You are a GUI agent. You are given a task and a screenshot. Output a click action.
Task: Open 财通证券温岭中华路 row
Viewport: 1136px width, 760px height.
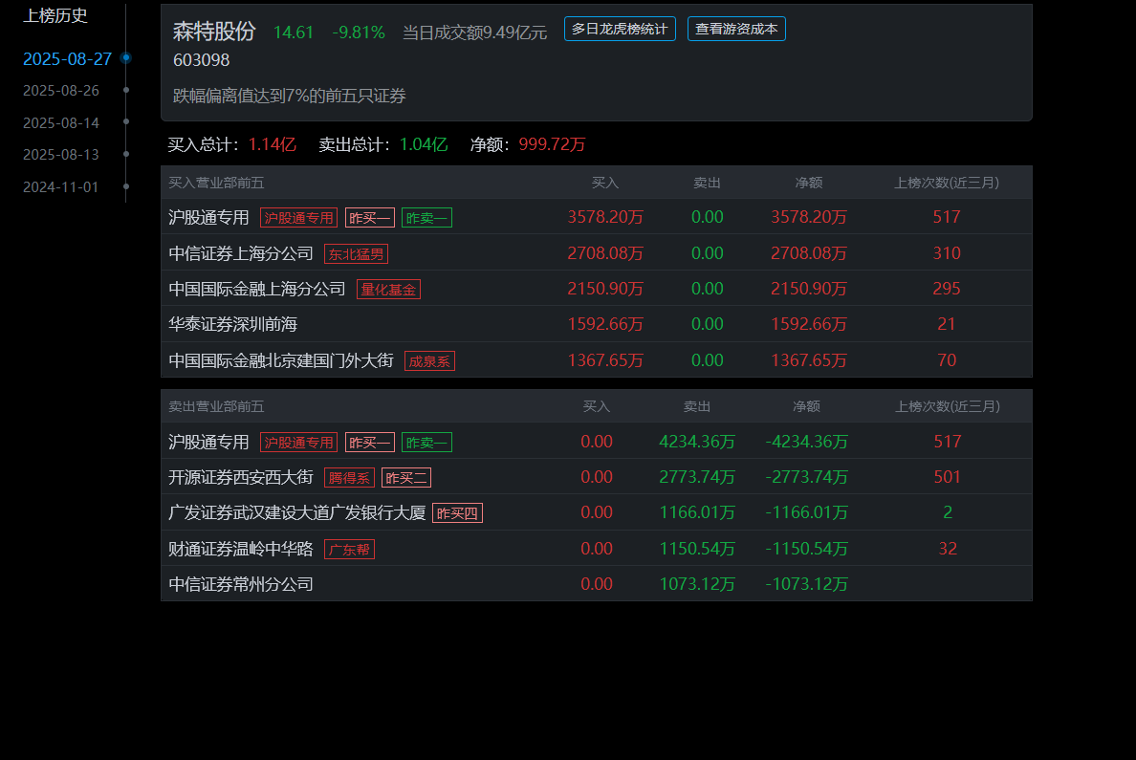pyautogui.click(x=597, y=549)
